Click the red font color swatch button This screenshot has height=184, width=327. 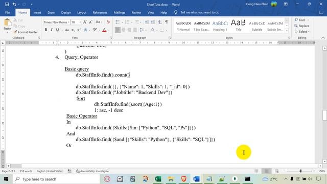tap(104, 30)
